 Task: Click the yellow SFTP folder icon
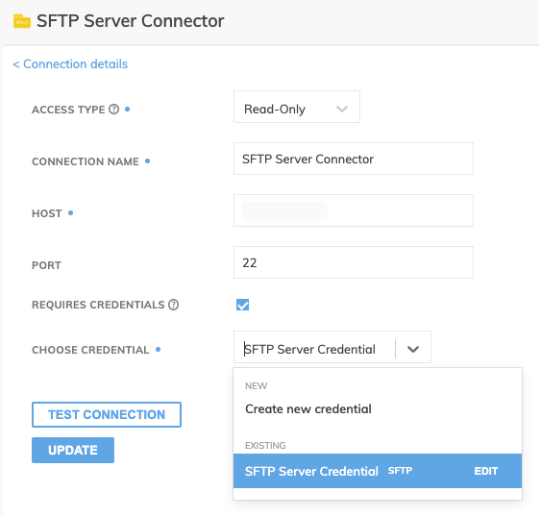(22, 21)
